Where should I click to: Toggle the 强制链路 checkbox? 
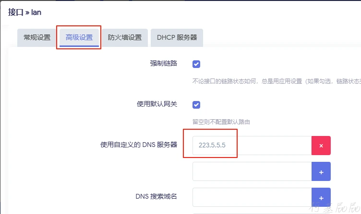click(196, 64)
